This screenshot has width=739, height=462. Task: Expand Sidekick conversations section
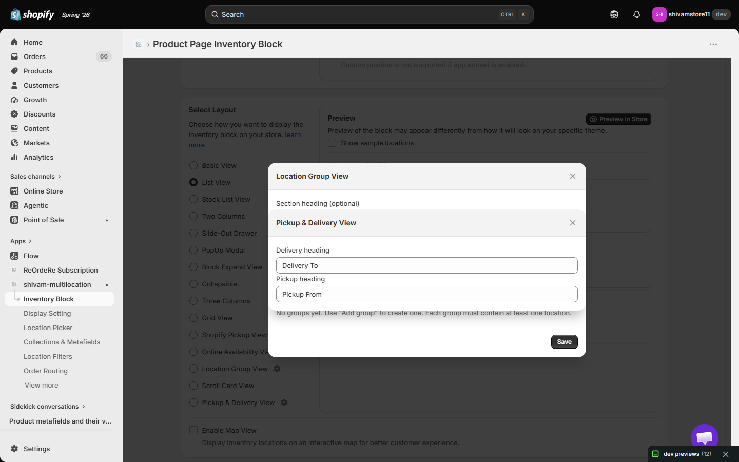tap(48, 407)
